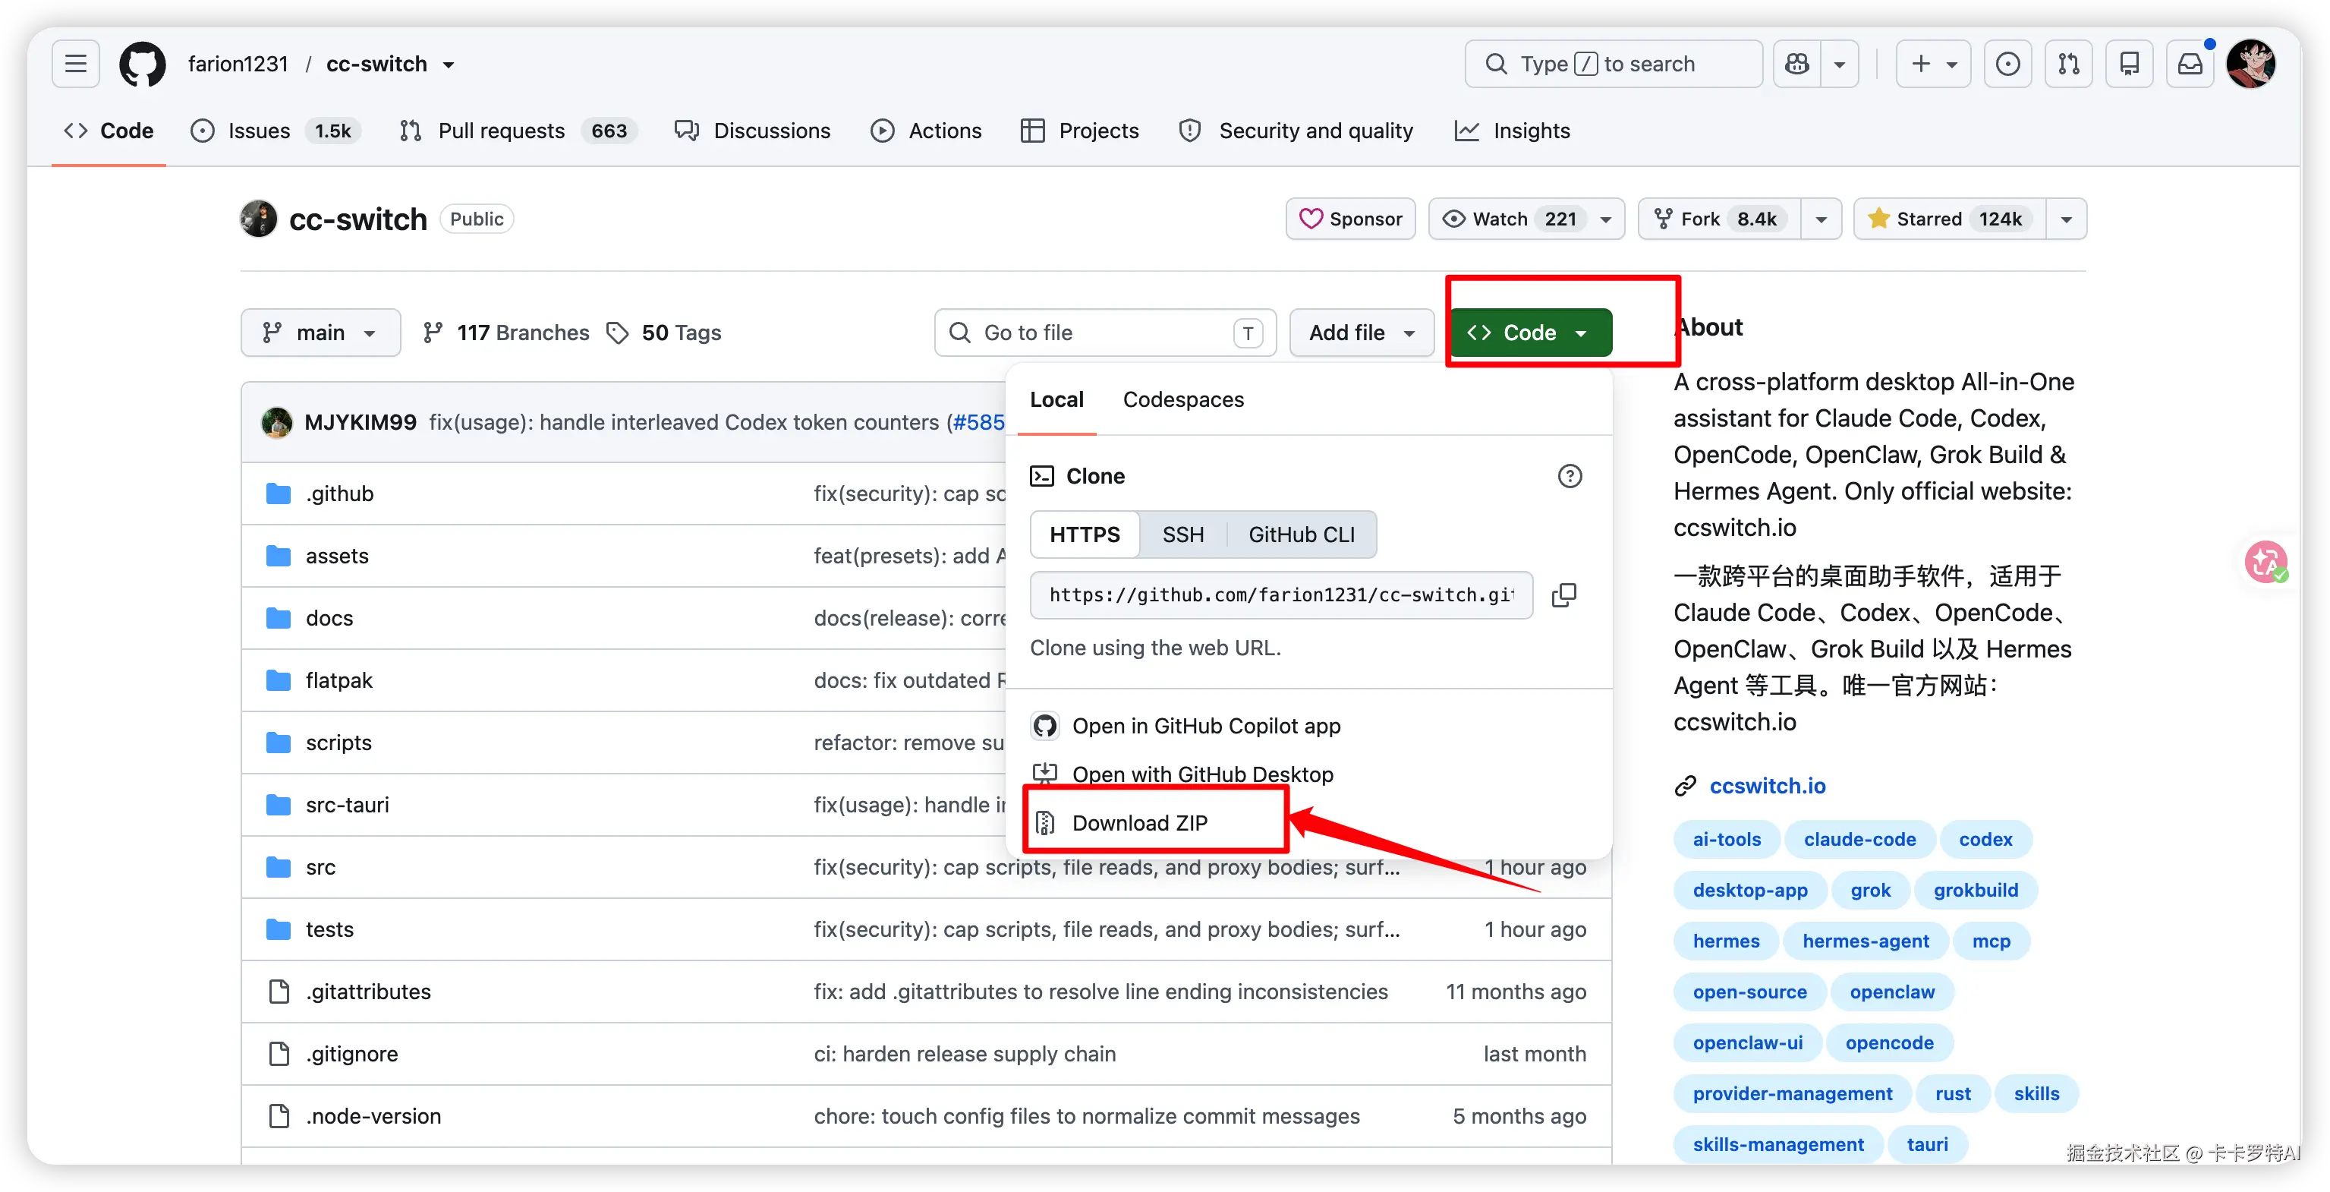Open the notifications inbox

pyautogui.click(x=2190, y=65)
